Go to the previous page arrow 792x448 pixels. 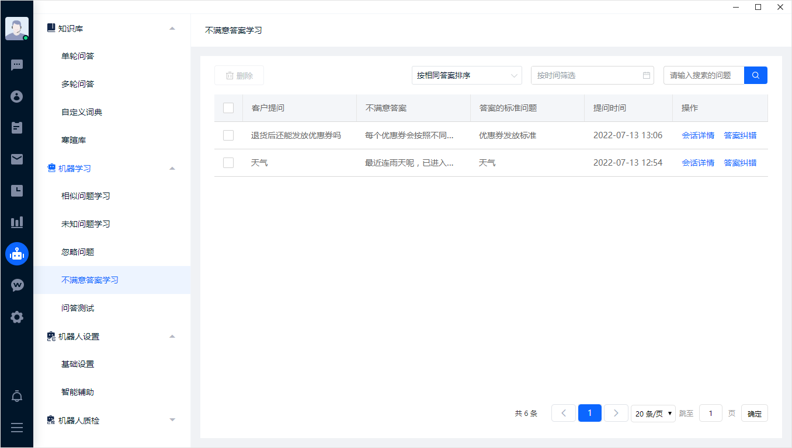pyautogui.click(x=564, y=413)
